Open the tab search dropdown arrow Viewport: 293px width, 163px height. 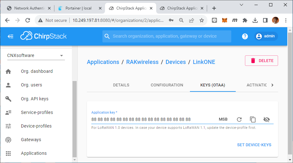[241, 5]
